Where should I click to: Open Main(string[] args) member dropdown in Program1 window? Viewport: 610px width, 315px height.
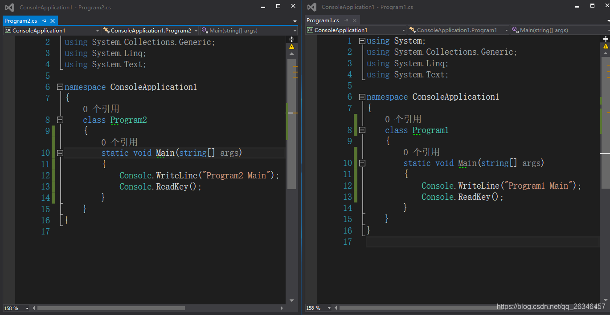tap(560, 30)
